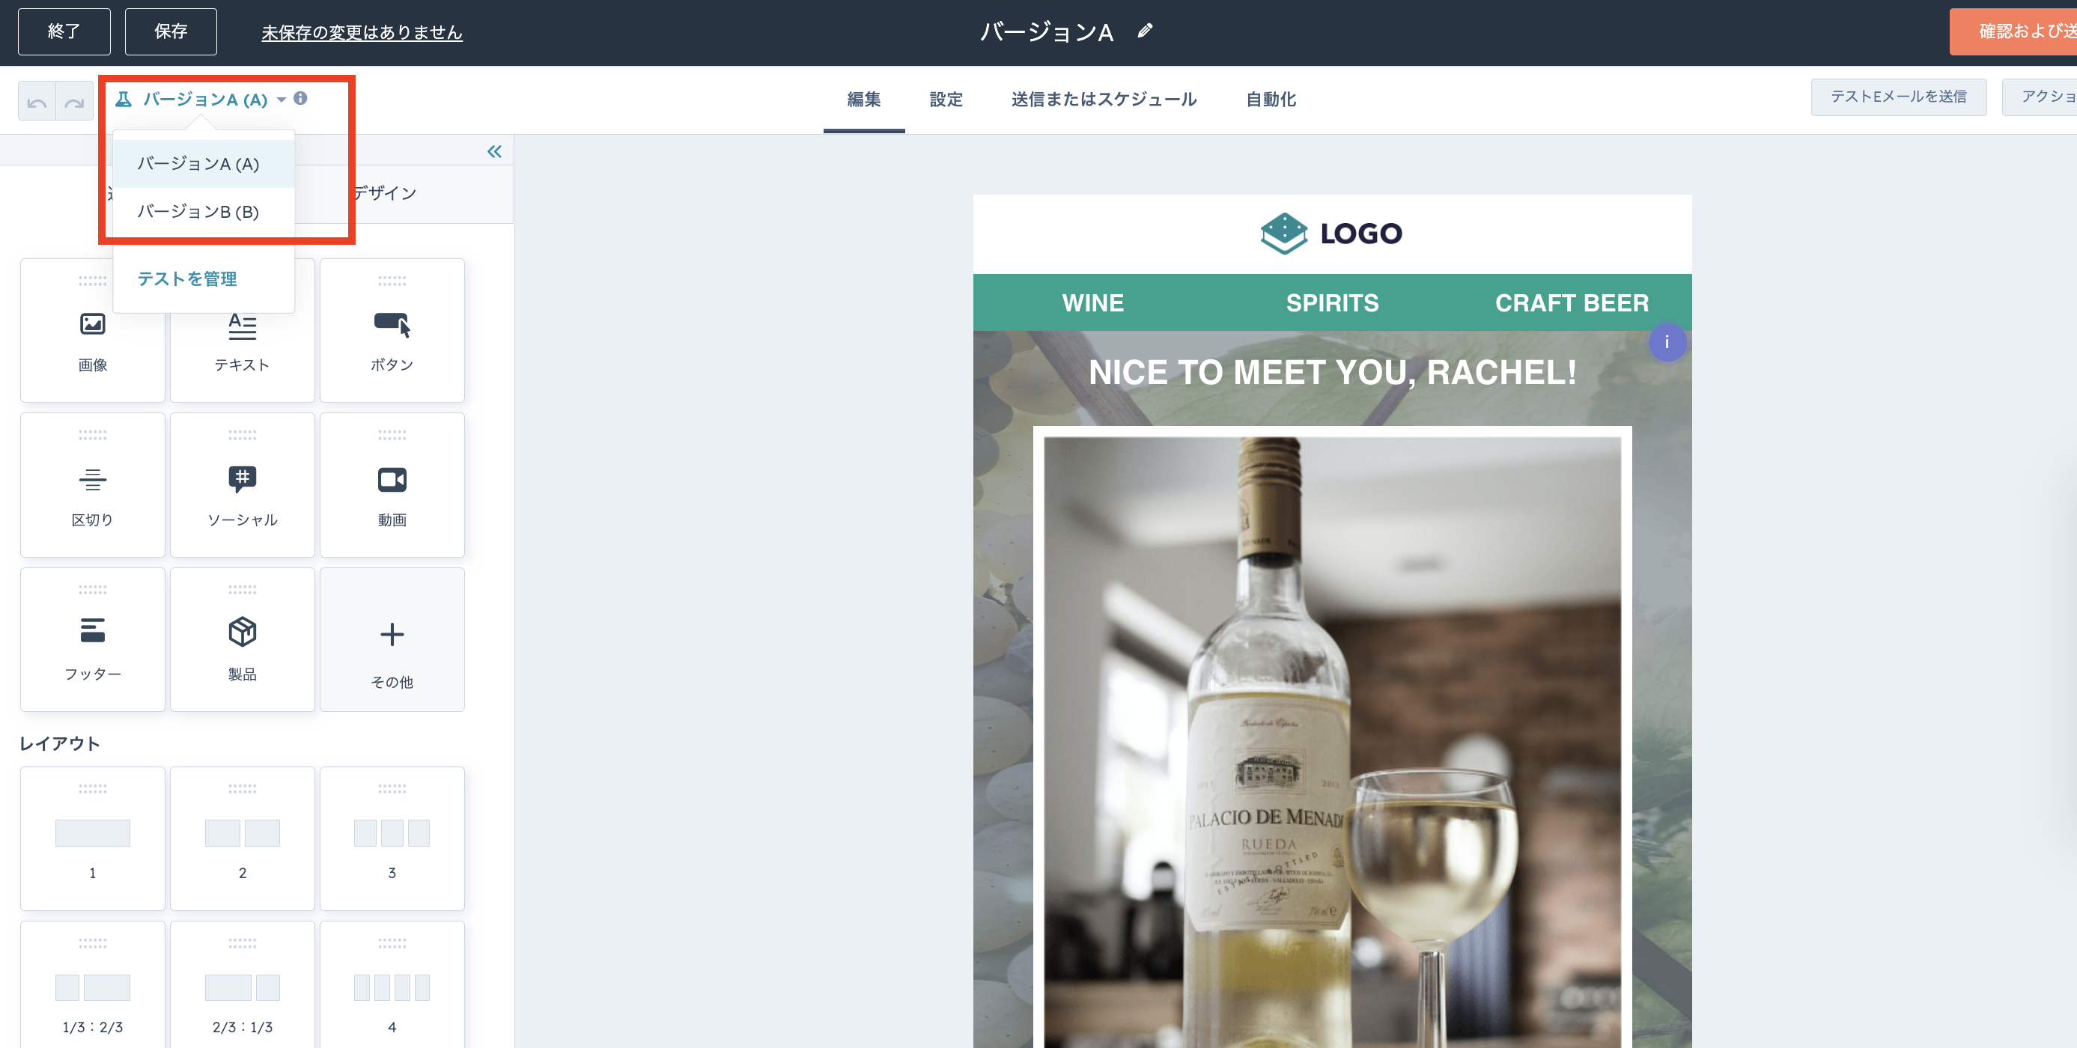The height and width of the screenshot is (1048, 2077).
Task: Select バージョンB (B) from the dropdown list
Action: tap(204, 212)
